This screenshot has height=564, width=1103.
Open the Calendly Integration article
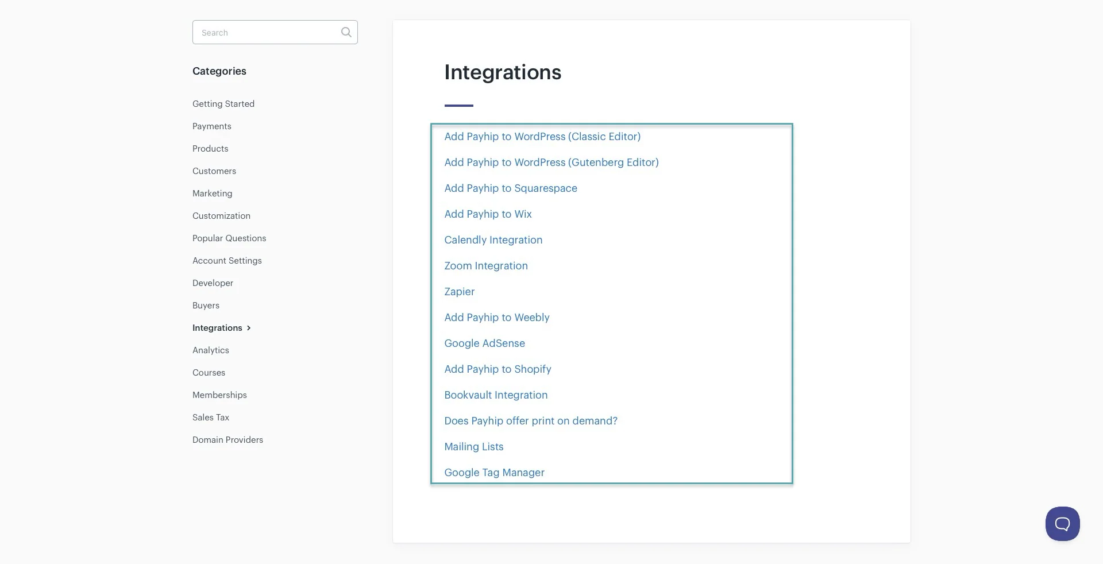[493, 240]
